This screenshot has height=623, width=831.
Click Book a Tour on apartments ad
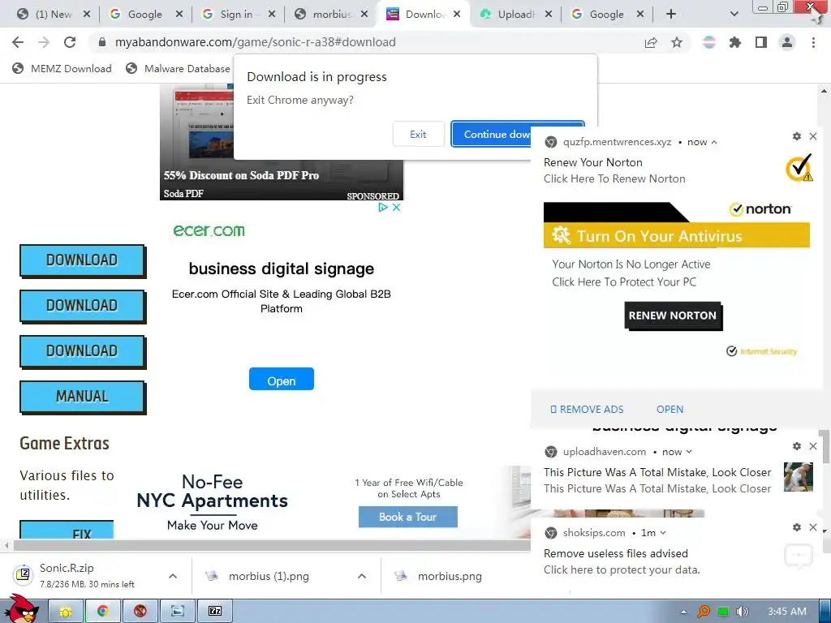pos(408,517)
